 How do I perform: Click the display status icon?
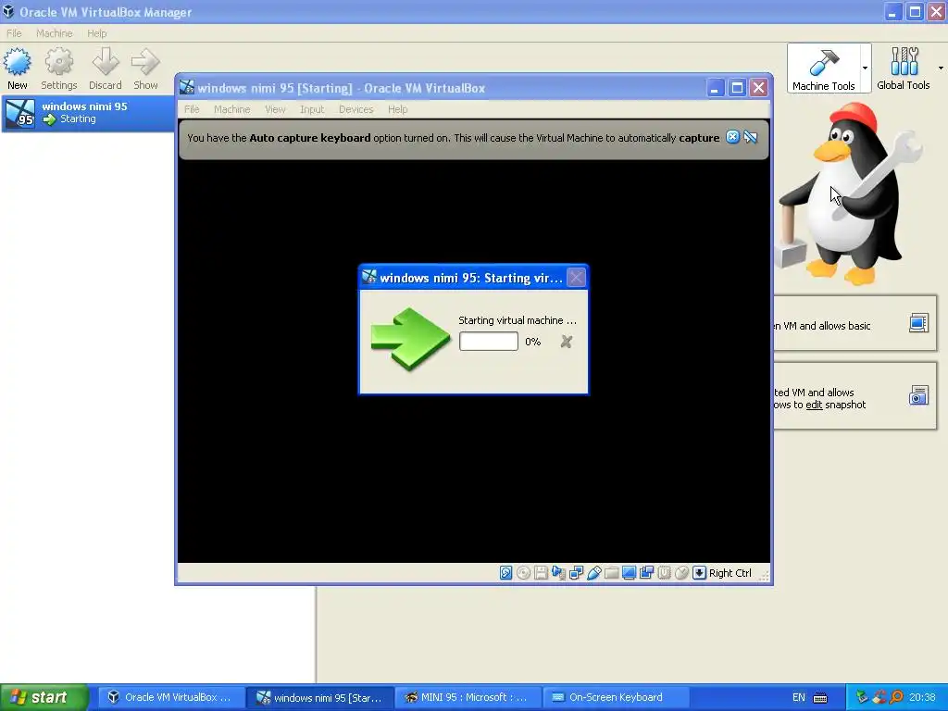(629, 572)
